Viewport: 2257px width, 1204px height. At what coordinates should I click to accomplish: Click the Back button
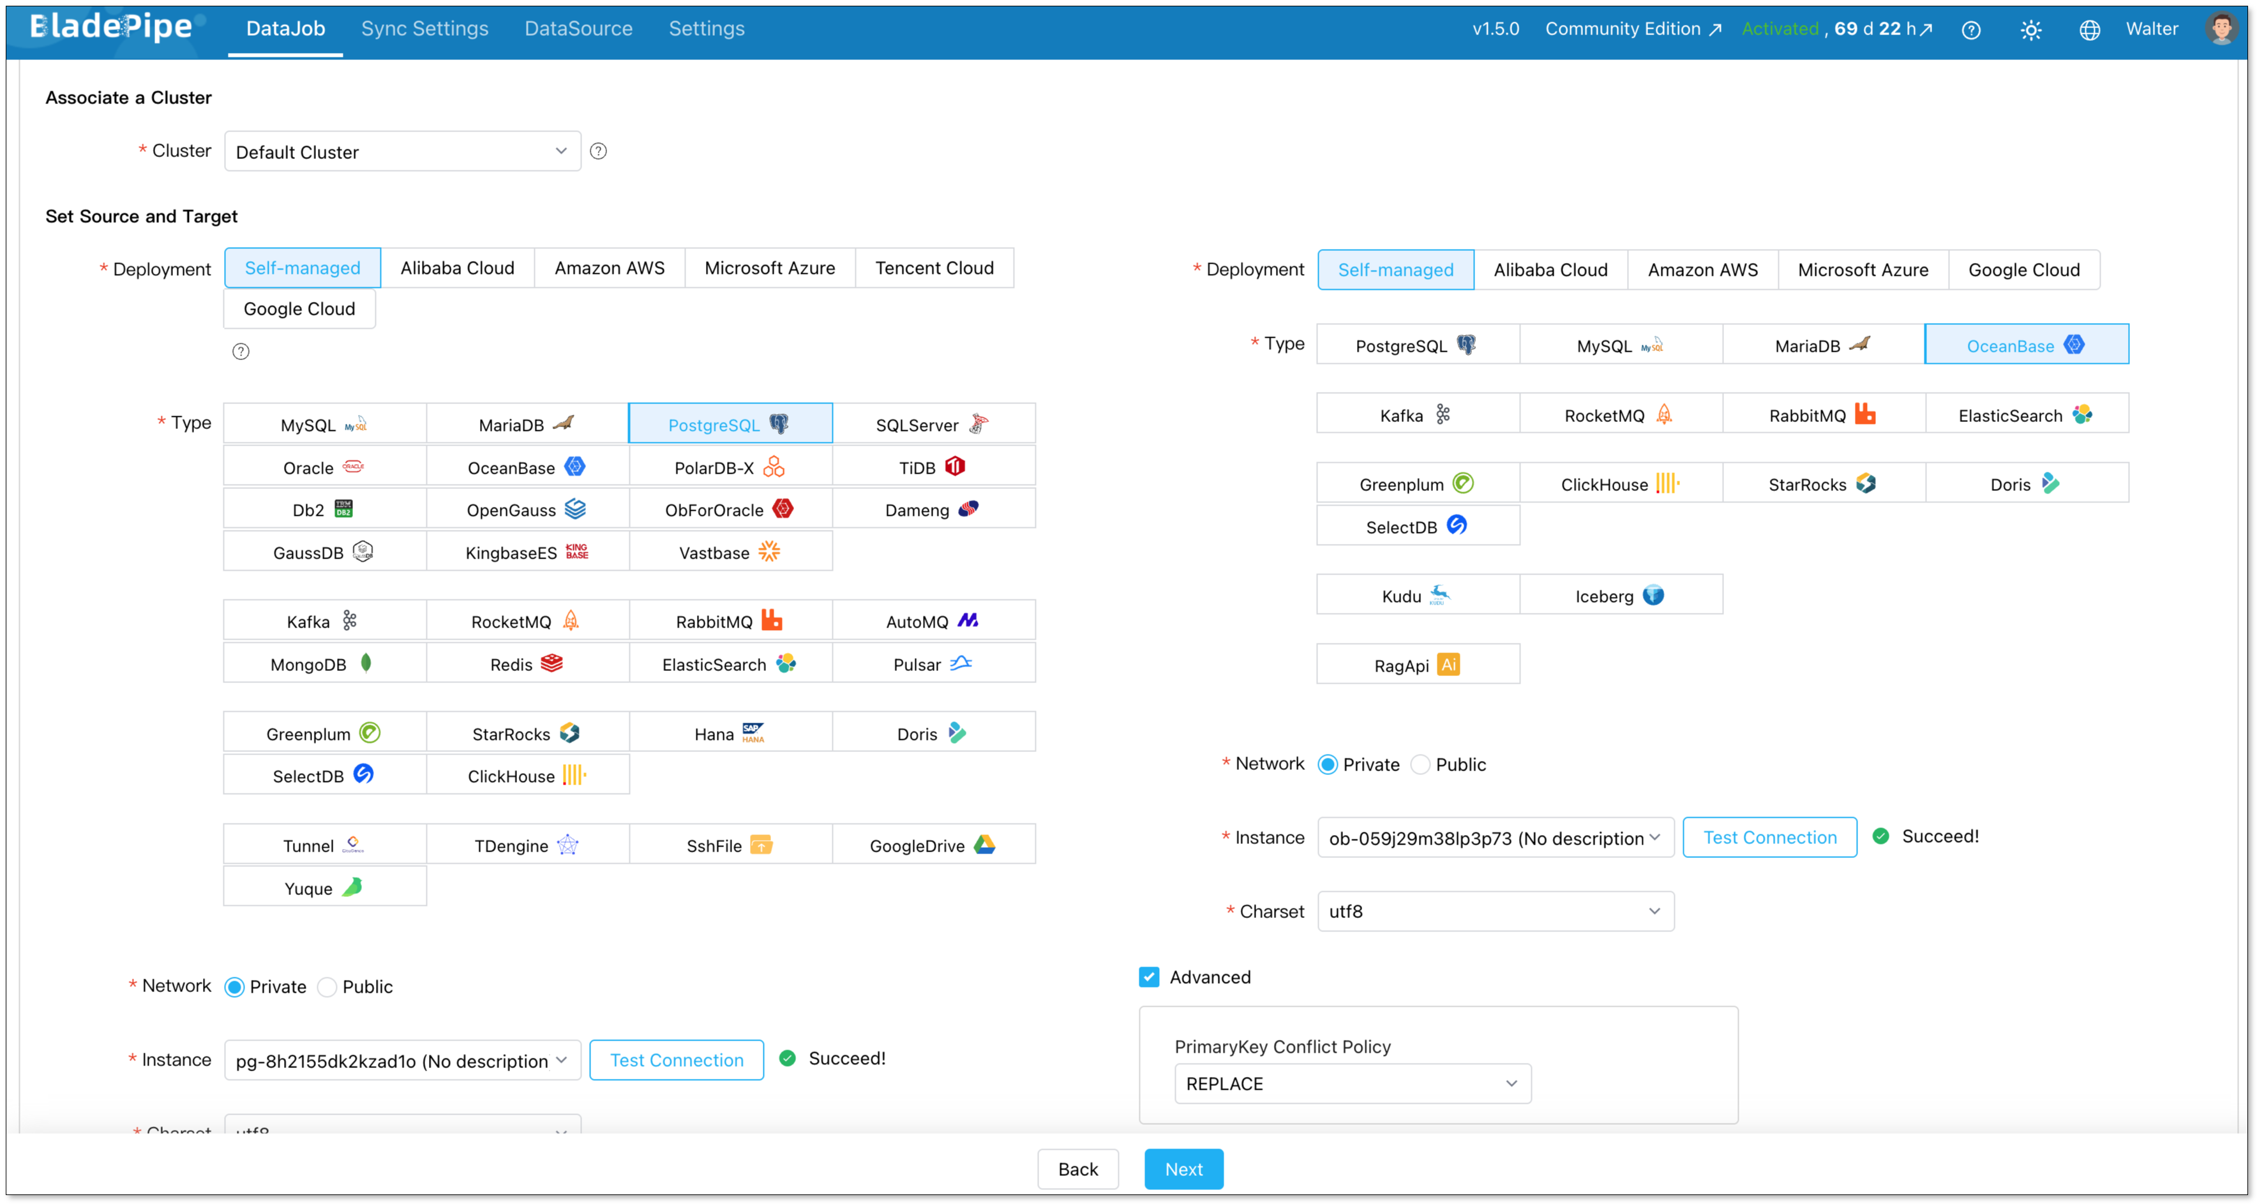tap(1077, 1169)
